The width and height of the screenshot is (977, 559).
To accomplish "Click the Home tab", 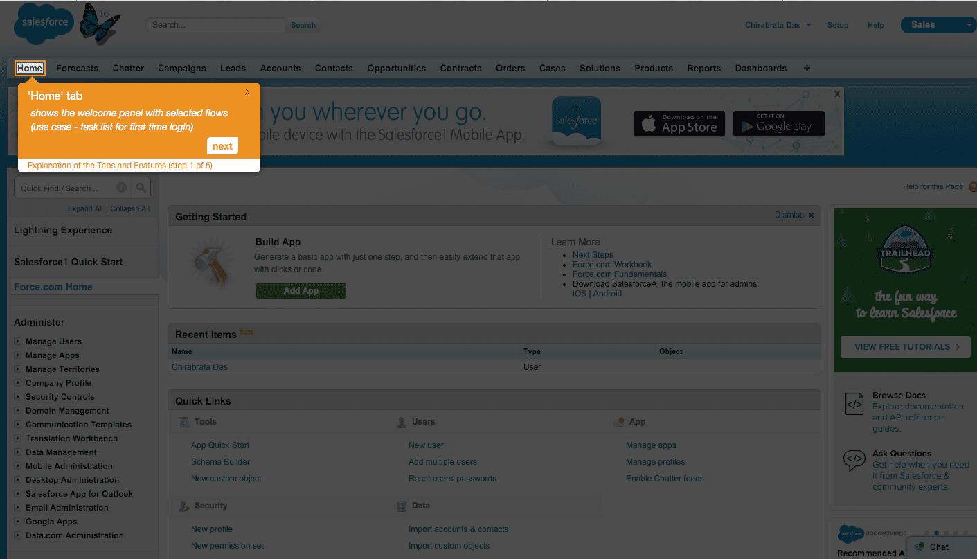I will pyautogui.click(x=30, y=68).
